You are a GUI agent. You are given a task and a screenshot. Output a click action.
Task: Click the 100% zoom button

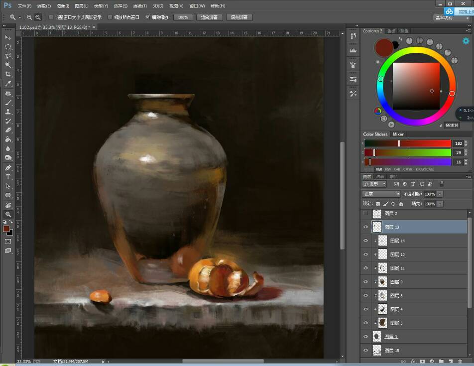coord(183,17)
